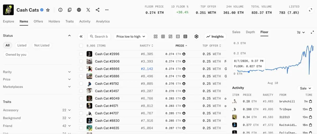Viewport: 317px width, 134px height.
Task: Open Cash Cats X profile
Action: click(x=88, y=10)
